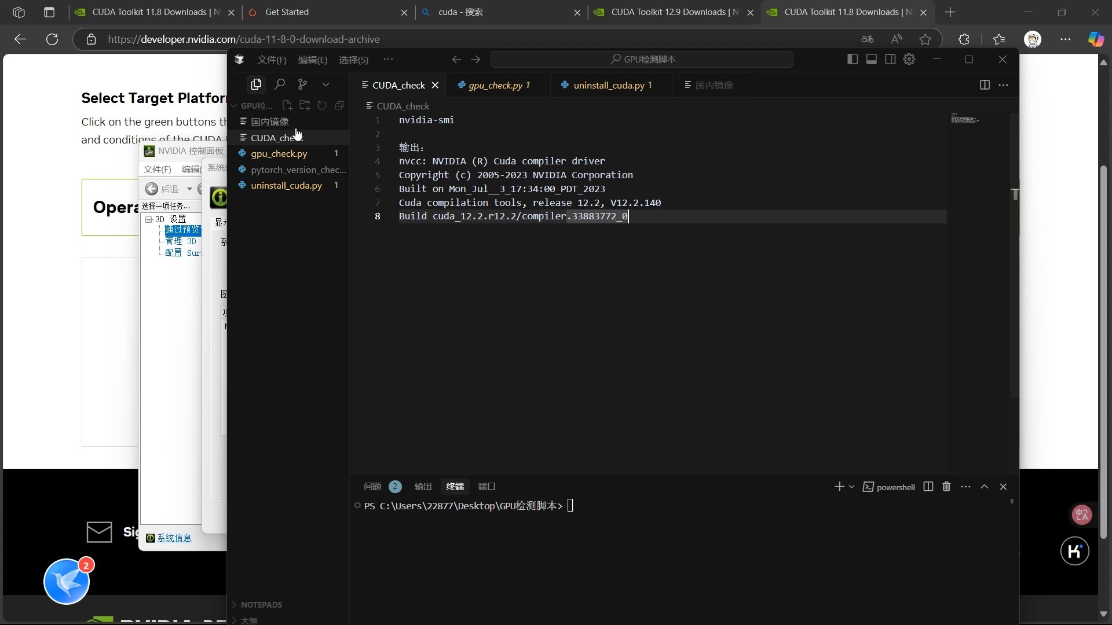The image size is (1112, 625).
Task: Open uninstall_cuda.py in the file explorer
Action: pyautogui.click(x=286, y=185)
